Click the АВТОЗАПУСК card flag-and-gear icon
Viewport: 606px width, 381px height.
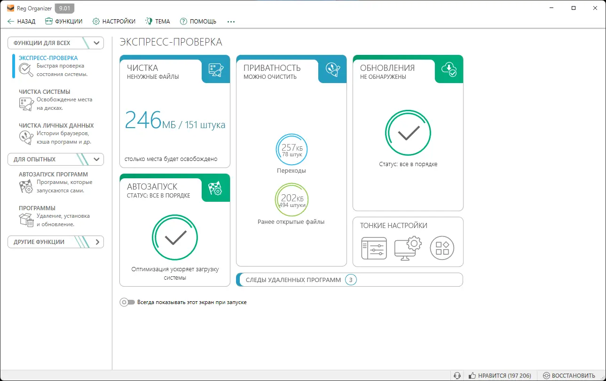click(216, 188)
